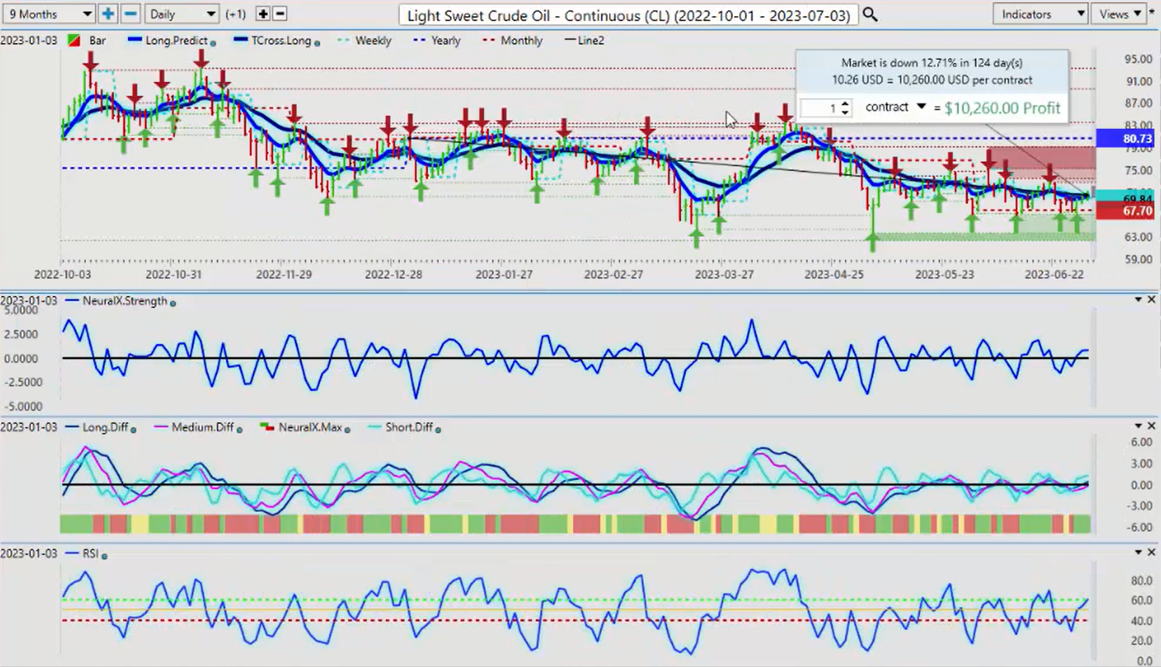Click the contract quantity number field
1161x667 pixels.
(x=820, y=108)
